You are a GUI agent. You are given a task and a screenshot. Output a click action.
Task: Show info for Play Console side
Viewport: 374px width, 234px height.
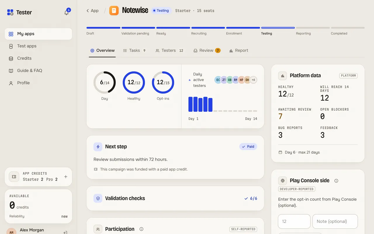click(x=336, y=181)
